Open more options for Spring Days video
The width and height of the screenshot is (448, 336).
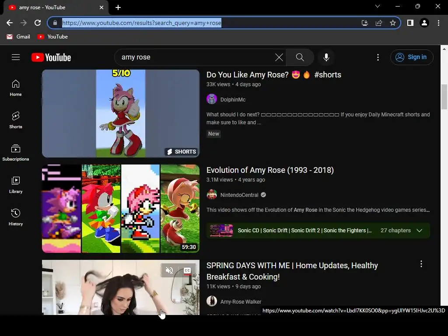(421, 264)
